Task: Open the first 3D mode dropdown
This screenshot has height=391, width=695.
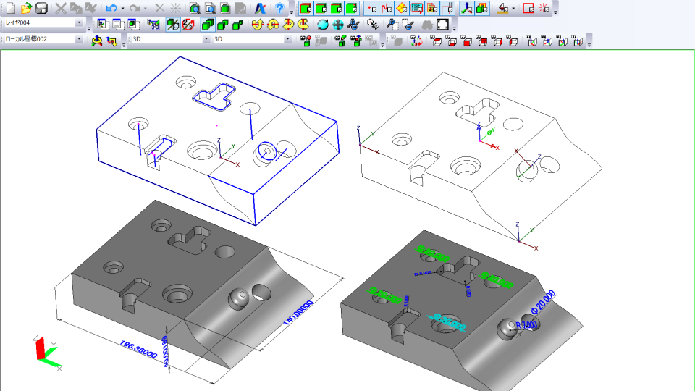Action: [206, 39]
